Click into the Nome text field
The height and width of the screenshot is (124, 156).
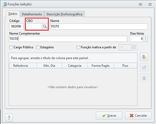(x=99, y=26)
